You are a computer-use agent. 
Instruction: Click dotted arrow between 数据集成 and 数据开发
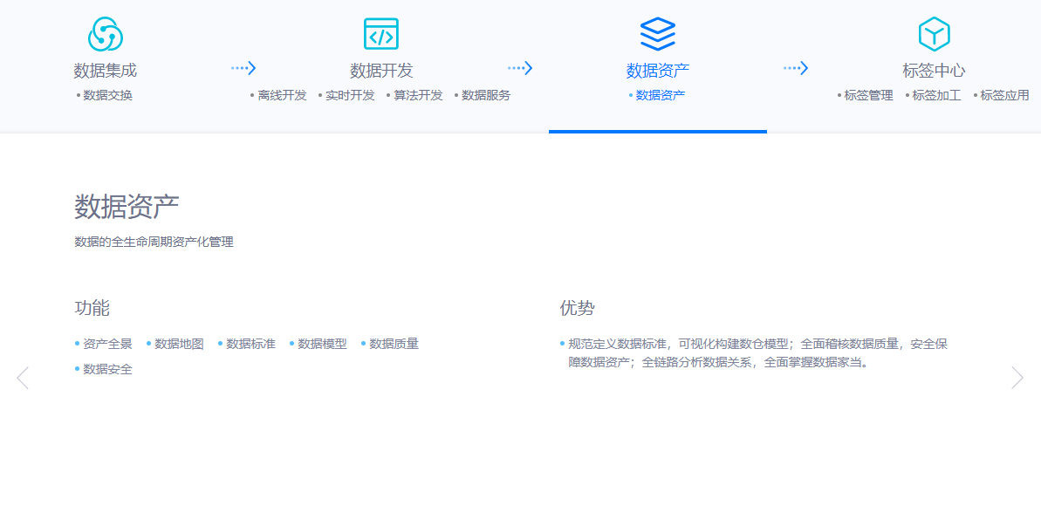243,68
